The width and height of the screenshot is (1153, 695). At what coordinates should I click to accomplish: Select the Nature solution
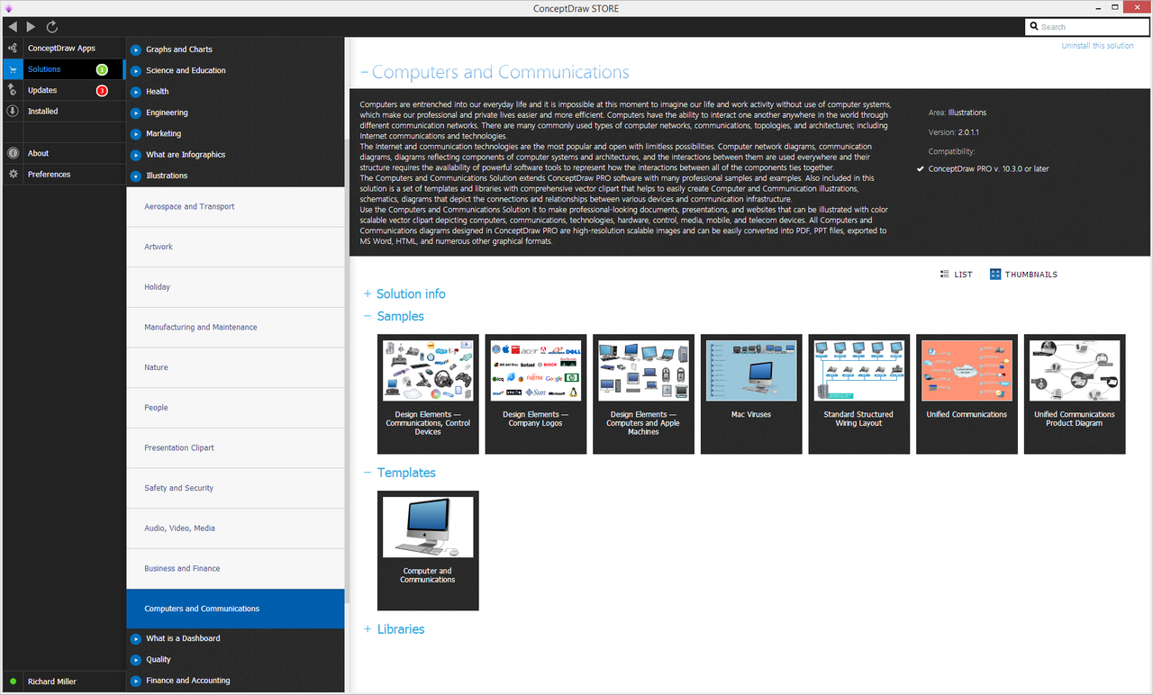[x=235, y=367]
